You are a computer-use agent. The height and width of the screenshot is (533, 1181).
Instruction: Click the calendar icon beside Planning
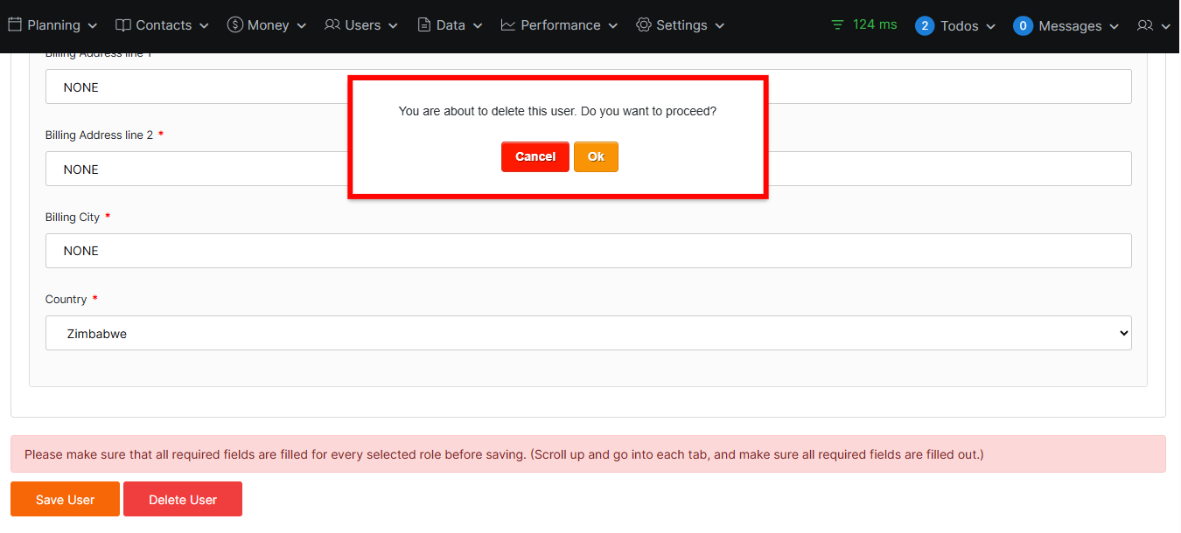(x=15, y=25)
